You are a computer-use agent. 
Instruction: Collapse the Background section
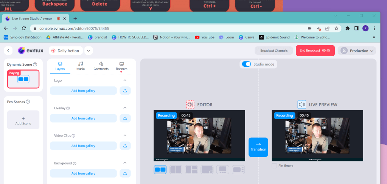coord(125,163)
